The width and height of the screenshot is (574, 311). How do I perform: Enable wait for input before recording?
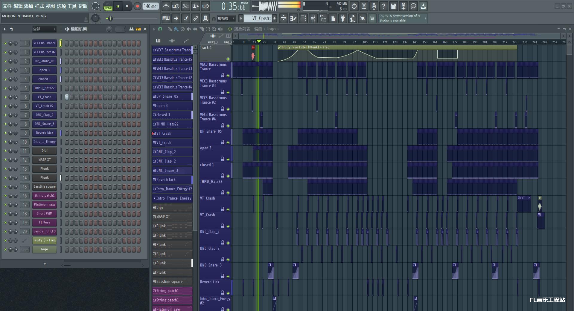coord(176,6)
